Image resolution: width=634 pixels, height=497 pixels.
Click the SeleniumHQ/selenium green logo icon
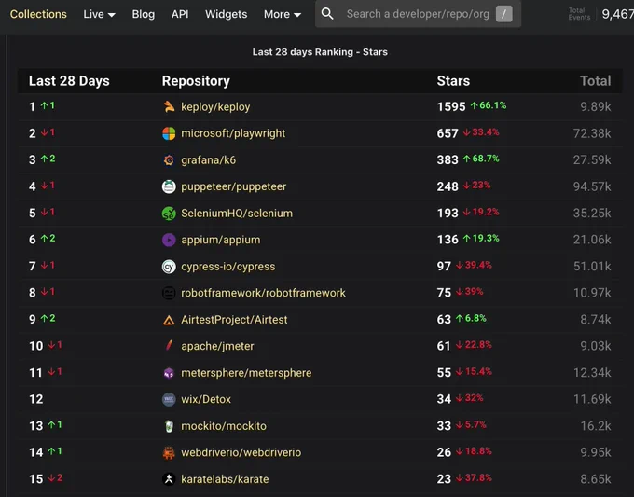click(x=169, y=214)
